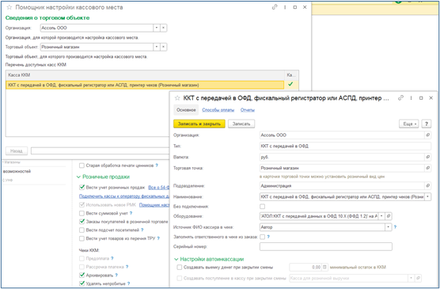Select the ККТ с передачей в ОФД table row

[145, 85]
